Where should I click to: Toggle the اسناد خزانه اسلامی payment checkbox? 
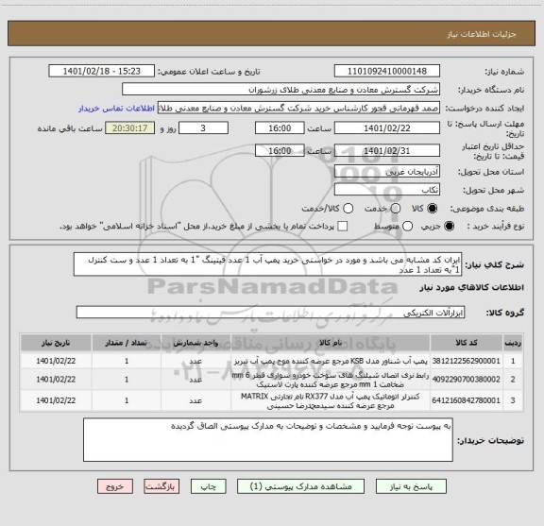click(x=343, y=227)
